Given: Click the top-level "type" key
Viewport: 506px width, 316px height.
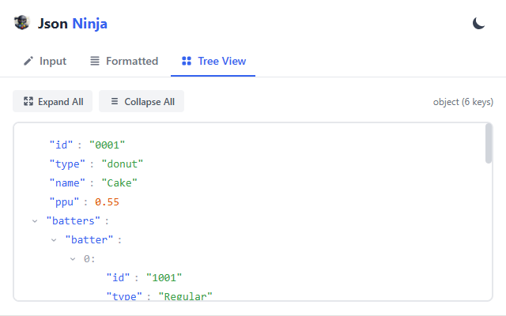Looking at the screenshot, I should pos(67,164).
